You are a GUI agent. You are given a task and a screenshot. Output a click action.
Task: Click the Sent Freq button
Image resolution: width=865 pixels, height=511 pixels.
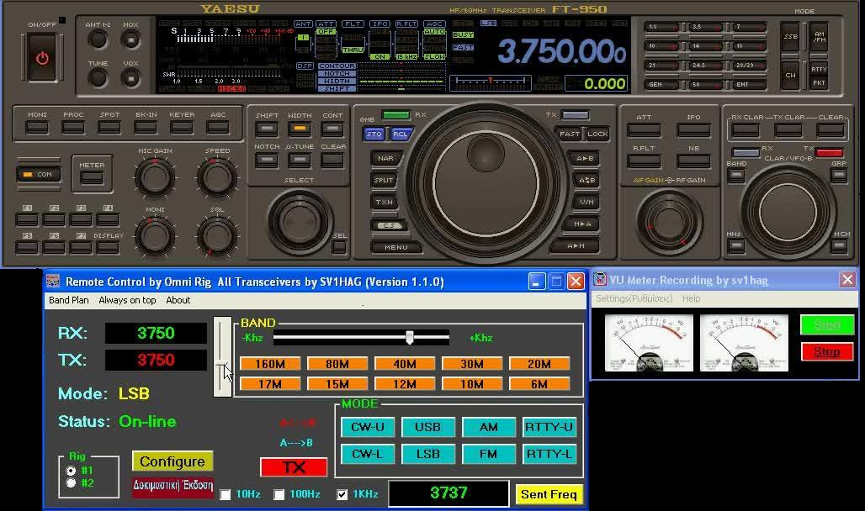coord(549,494)
